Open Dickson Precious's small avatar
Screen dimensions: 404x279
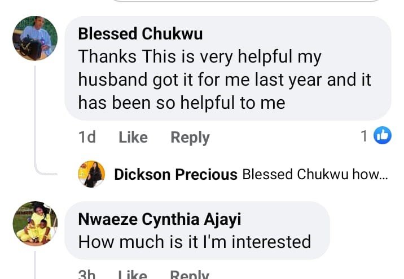pyautogui.click(x=91, y=175)
